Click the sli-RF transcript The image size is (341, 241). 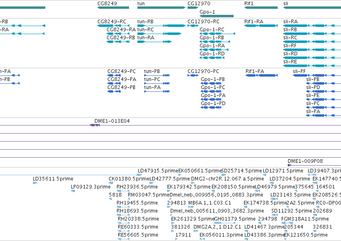pos(312,50)
